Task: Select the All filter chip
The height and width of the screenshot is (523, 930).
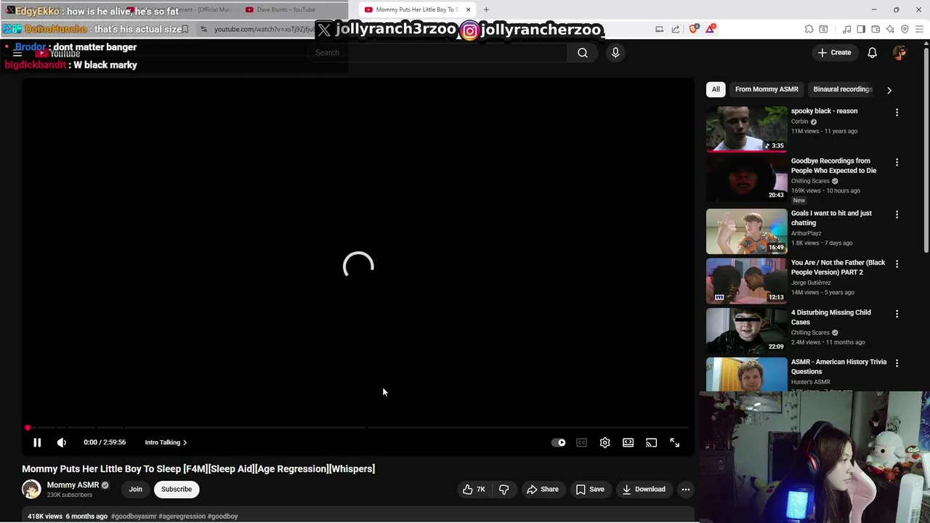Action: (716, 89)
